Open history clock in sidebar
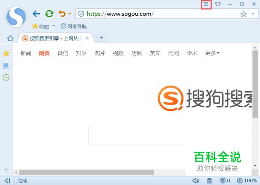 tap(6, 77)
